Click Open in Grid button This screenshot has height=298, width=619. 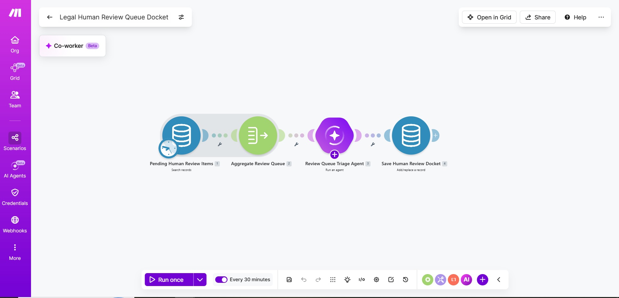tap(489, 17)
